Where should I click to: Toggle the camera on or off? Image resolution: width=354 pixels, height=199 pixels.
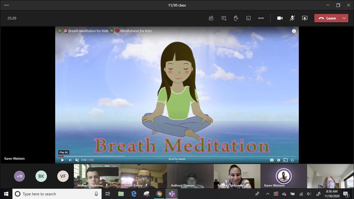click(x=280, y=18)
